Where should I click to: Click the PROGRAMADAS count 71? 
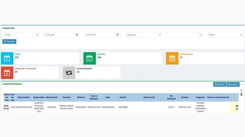click(181, 57)
